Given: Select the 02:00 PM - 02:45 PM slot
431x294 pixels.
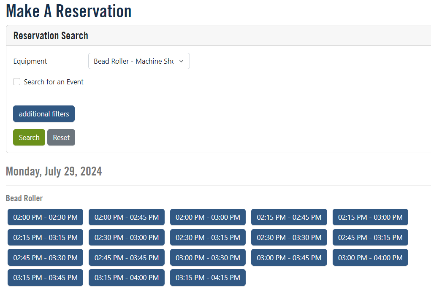Looking at the screenshot, I should pos(127,217).
